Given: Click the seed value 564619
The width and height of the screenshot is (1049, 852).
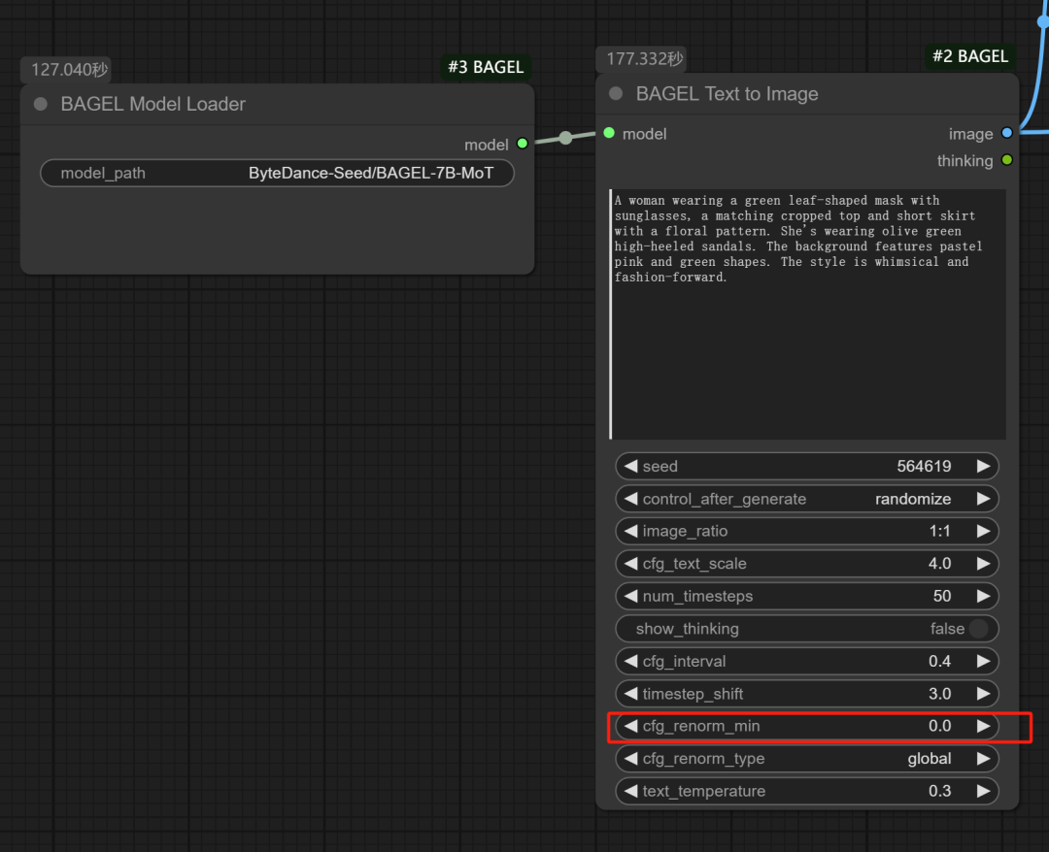Looking at the screenshot, I should (x=924, y=466).
